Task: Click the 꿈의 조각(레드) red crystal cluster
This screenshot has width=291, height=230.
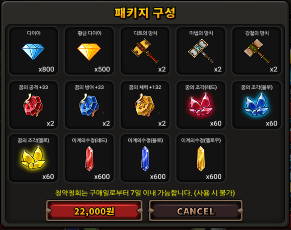Action: [x=201, y=105]
